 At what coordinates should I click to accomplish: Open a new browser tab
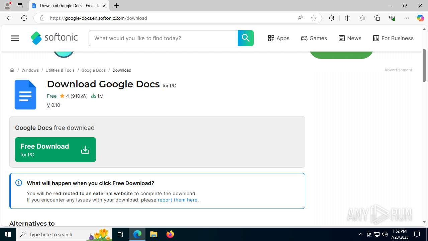116,6
